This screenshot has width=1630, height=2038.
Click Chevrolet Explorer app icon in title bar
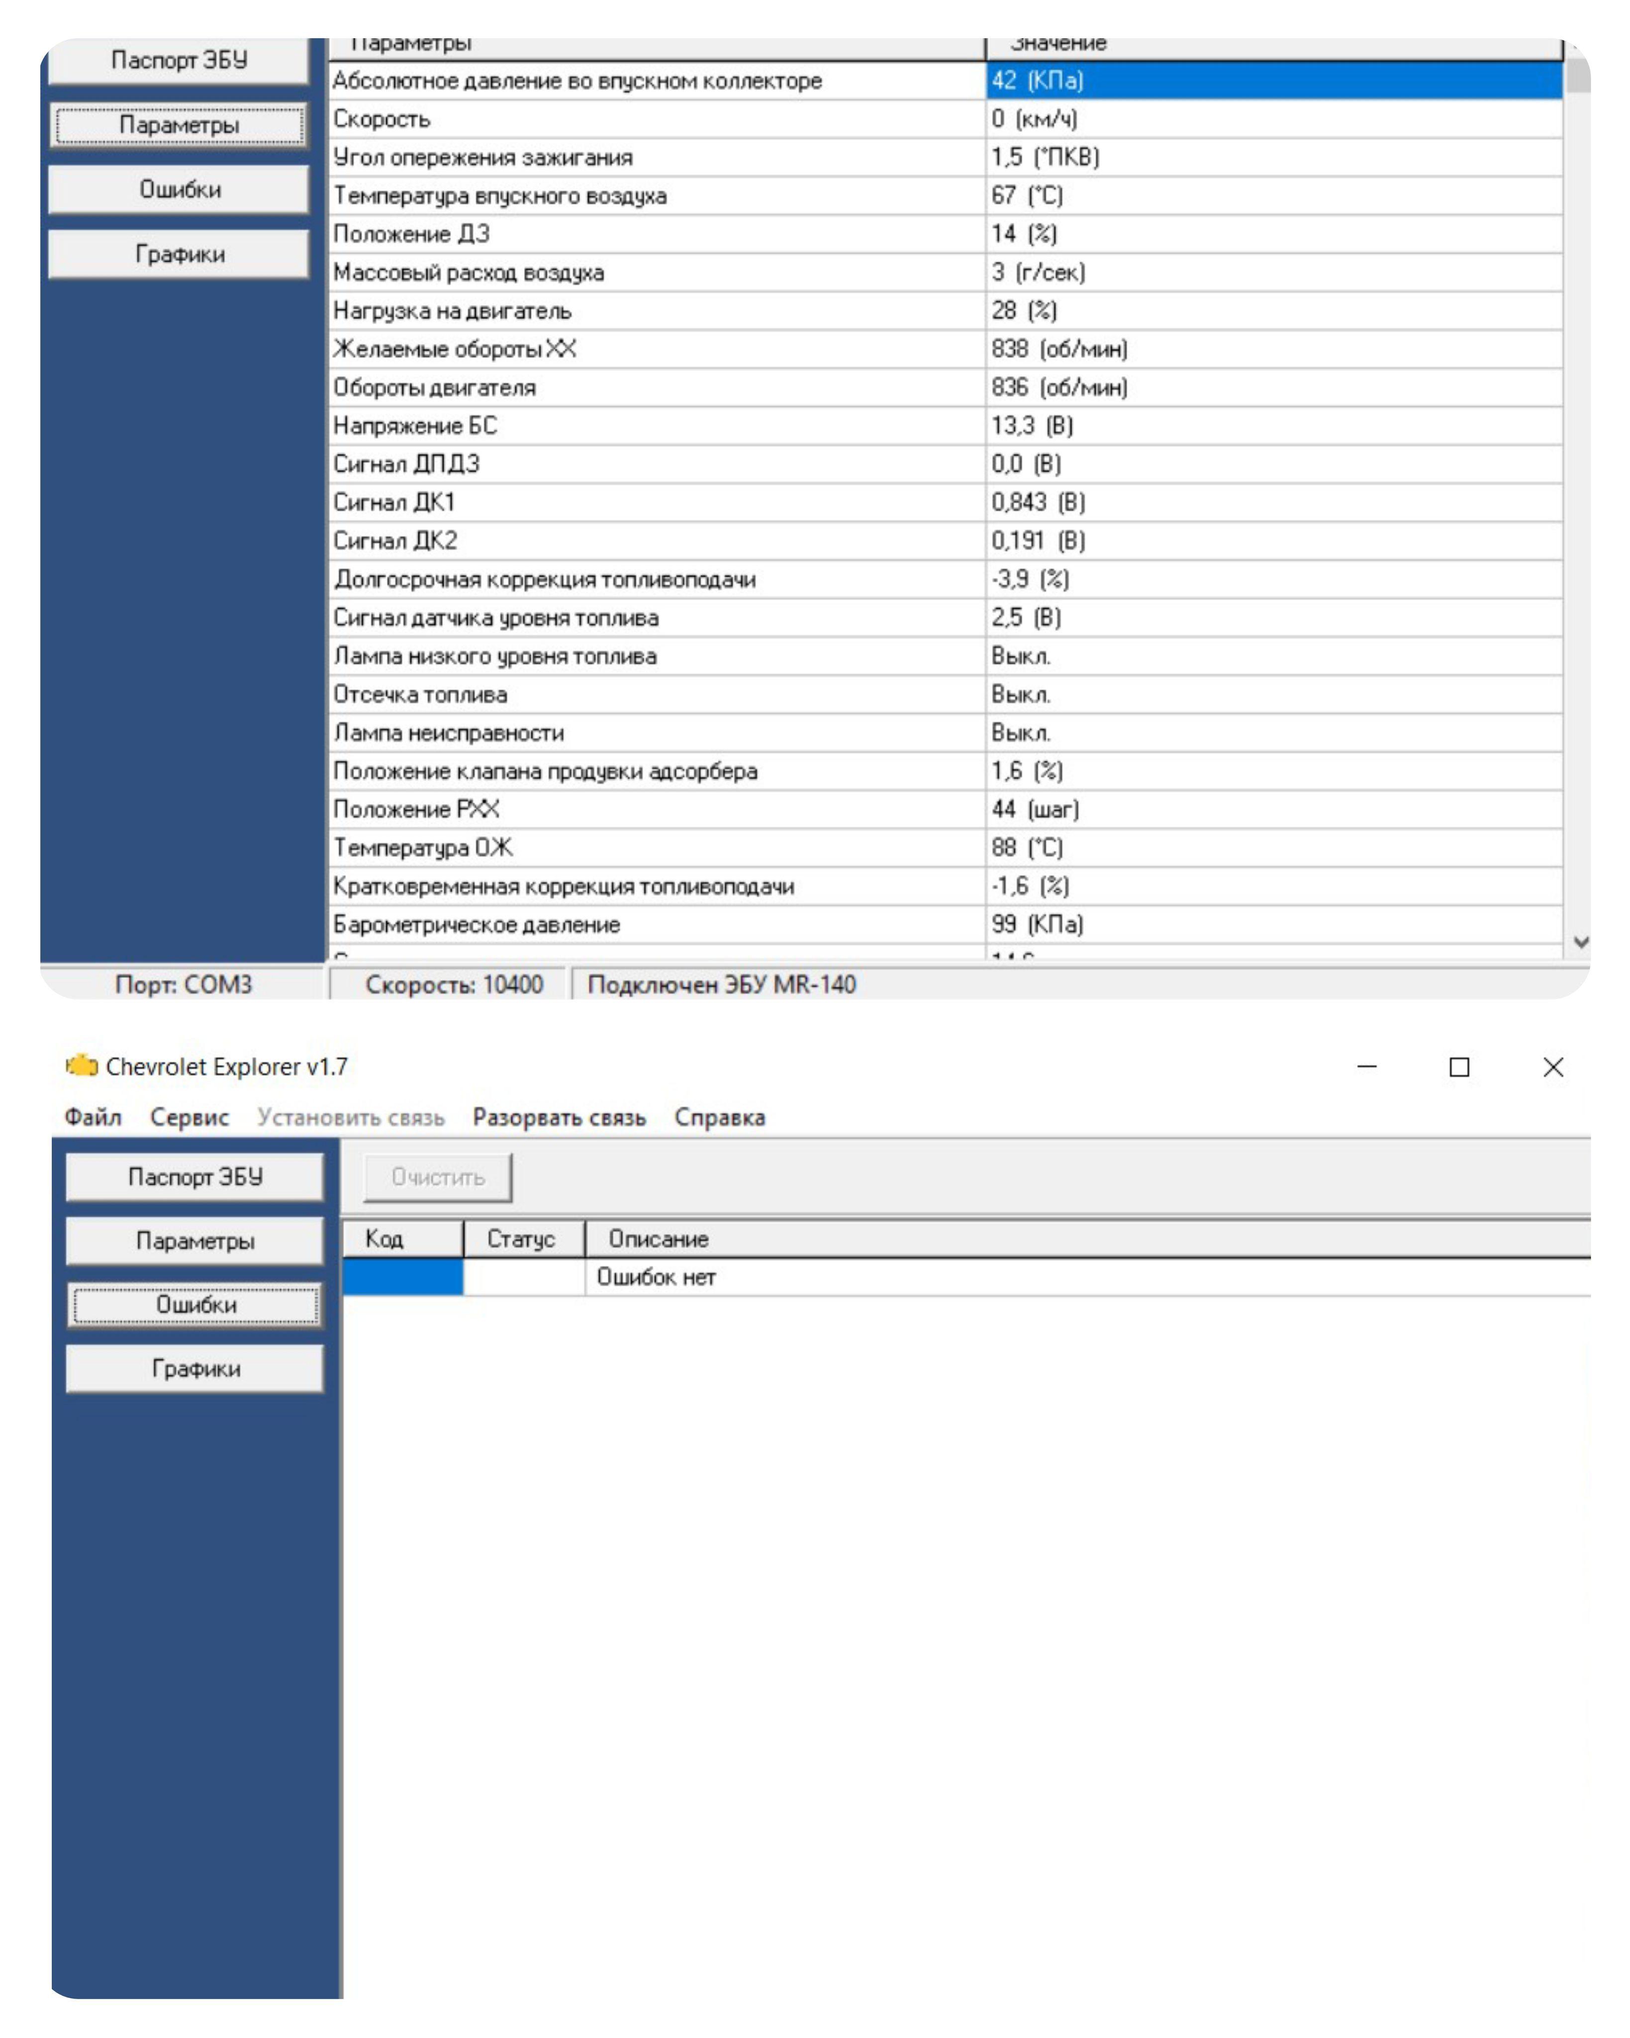(x=81, y=1065)
